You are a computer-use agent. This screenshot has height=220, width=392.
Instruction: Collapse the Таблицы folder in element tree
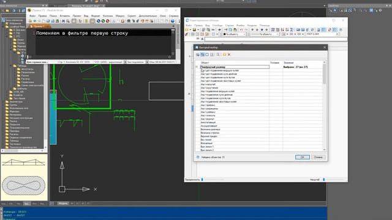click(x=12, y=65)
